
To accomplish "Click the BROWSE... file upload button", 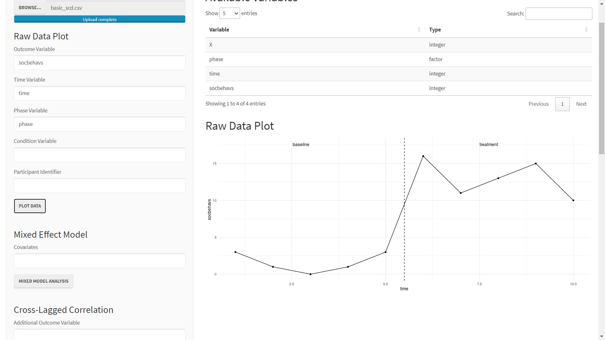I will pyautogui.click(x=30, y=8).
